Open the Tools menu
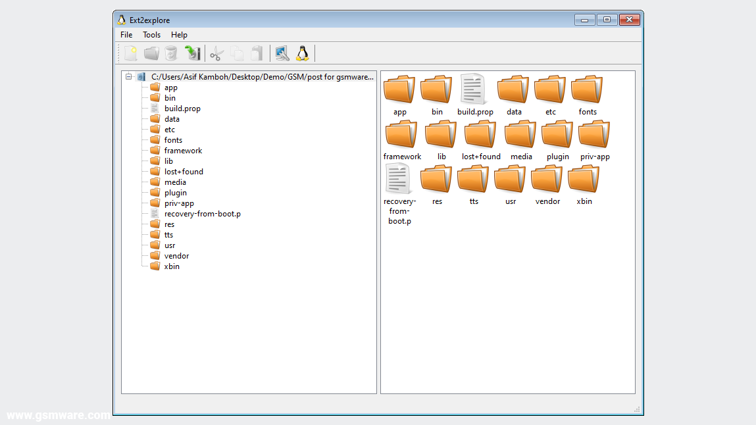 pos(151,35)
